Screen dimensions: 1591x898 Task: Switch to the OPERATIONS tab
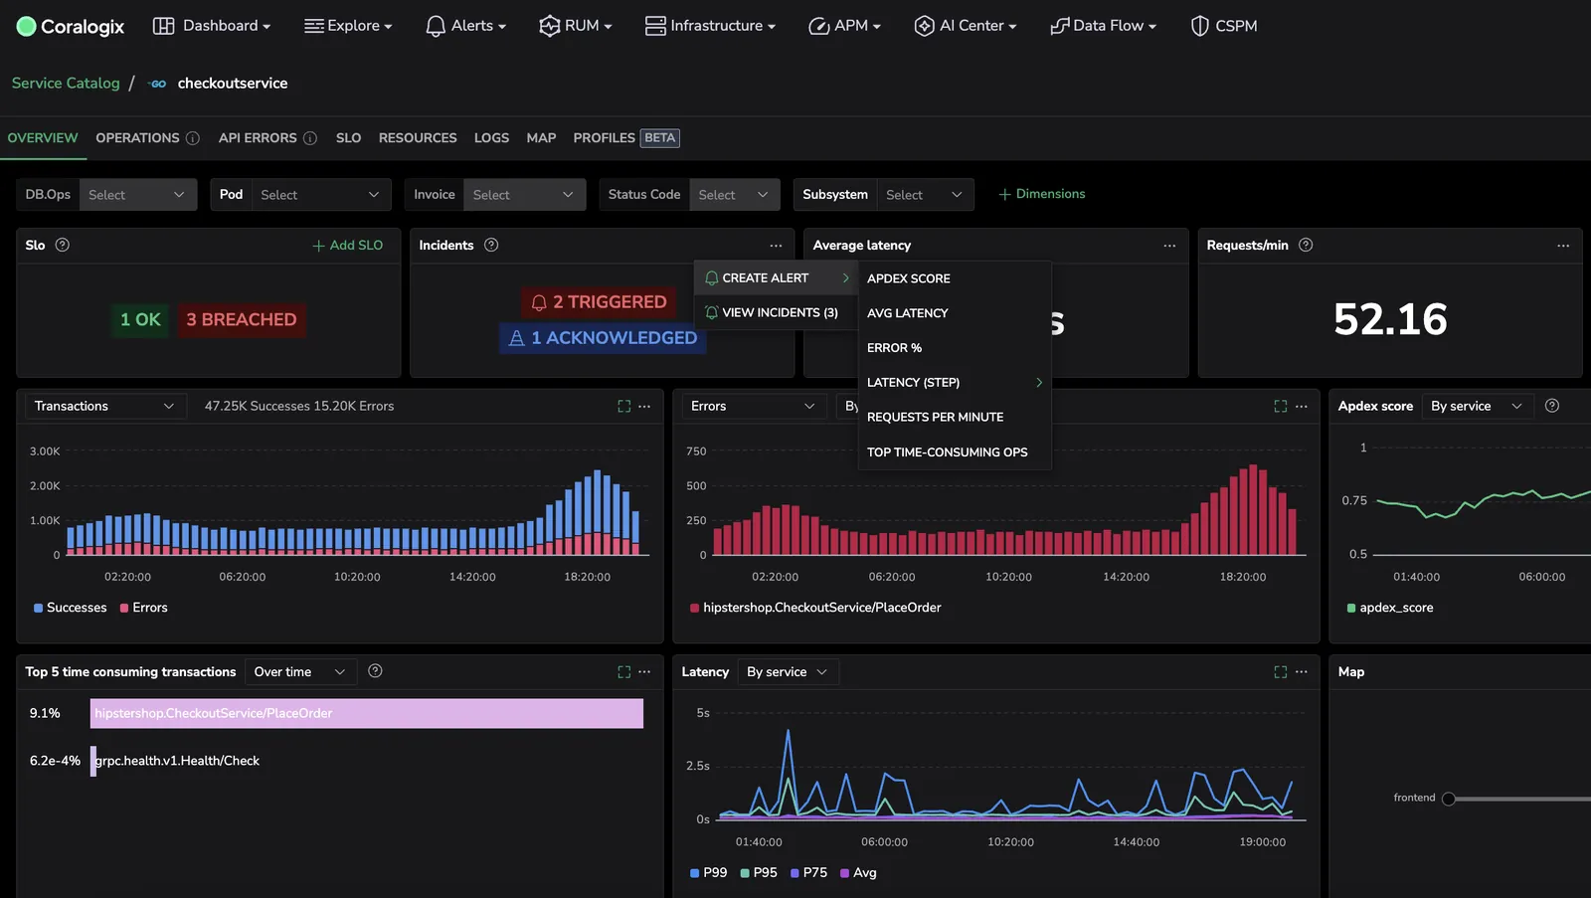click(137, 138)
